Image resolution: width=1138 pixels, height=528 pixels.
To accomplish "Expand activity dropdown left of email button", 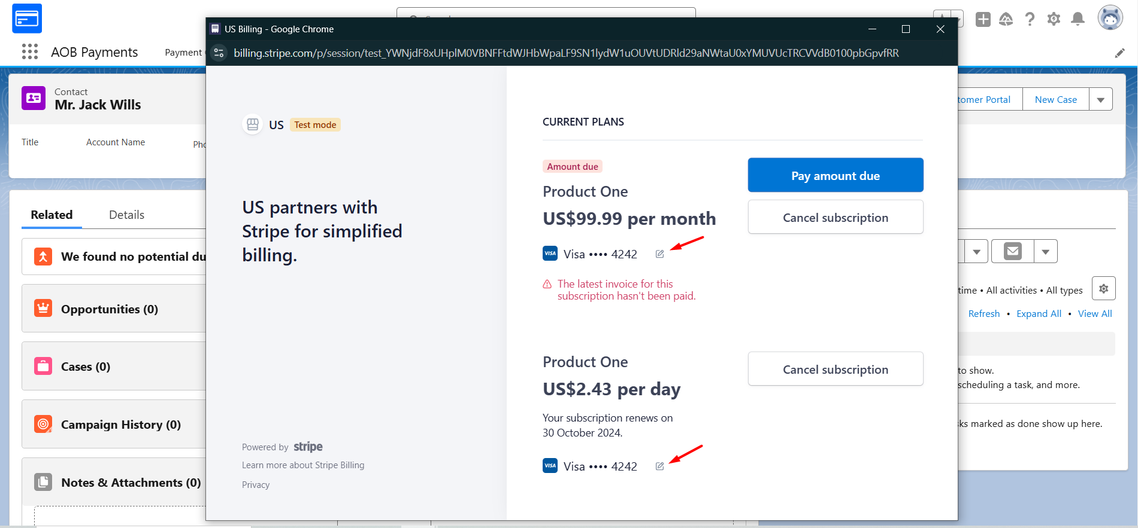I will [976, 251].
